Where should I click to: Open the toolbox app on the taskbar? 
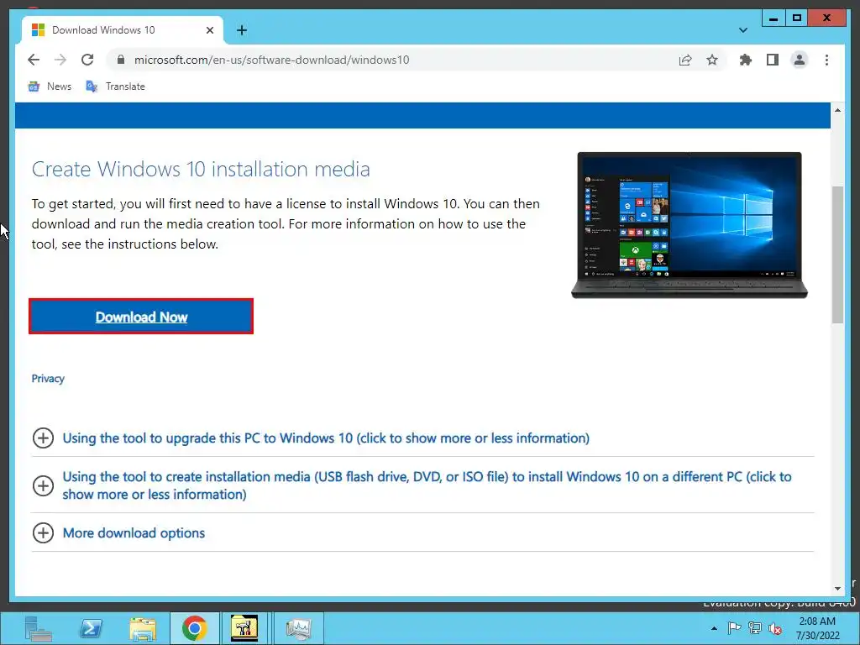[x=244, y=628]
